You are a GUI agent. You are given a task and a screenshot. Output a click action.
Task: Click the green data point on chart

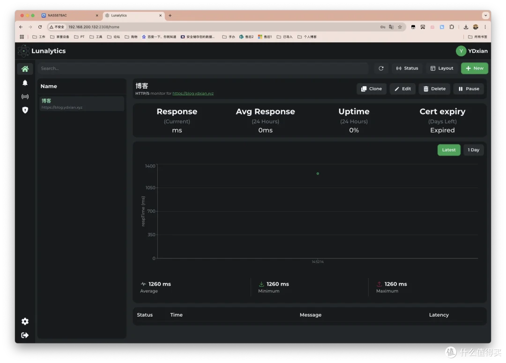(x=318, y=174)
